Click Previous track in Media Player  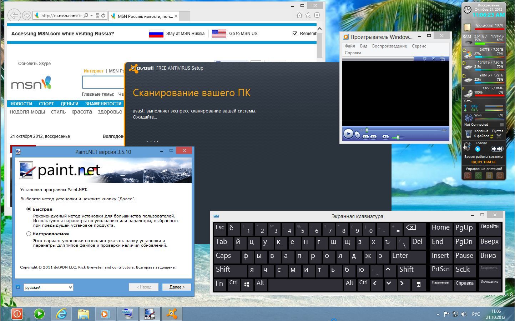click(x=365, y=137)
